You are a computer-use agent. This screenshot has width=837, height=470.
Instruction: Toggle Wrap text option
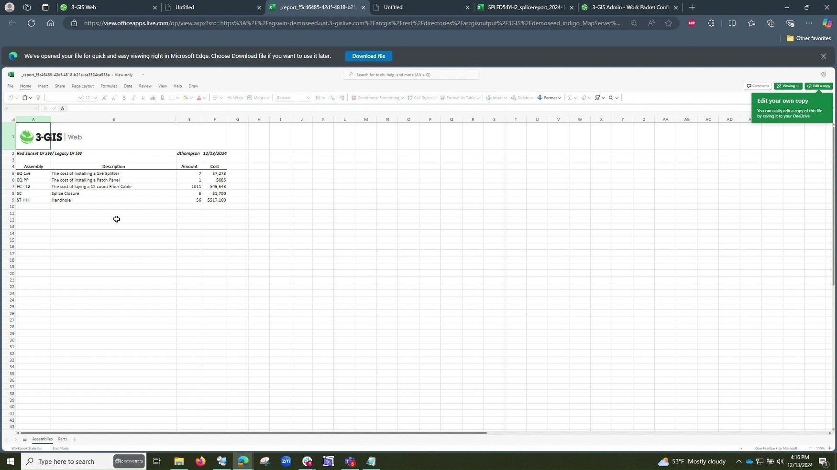234,98
